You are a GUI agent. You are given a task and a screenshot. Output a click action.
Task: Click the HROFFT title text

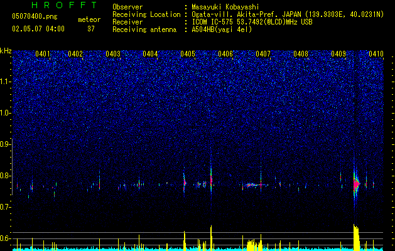point(65,5)
